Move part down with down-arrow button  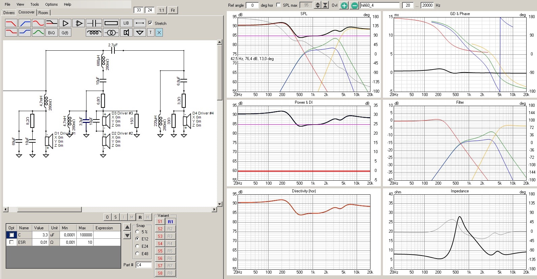coord(127,236)
